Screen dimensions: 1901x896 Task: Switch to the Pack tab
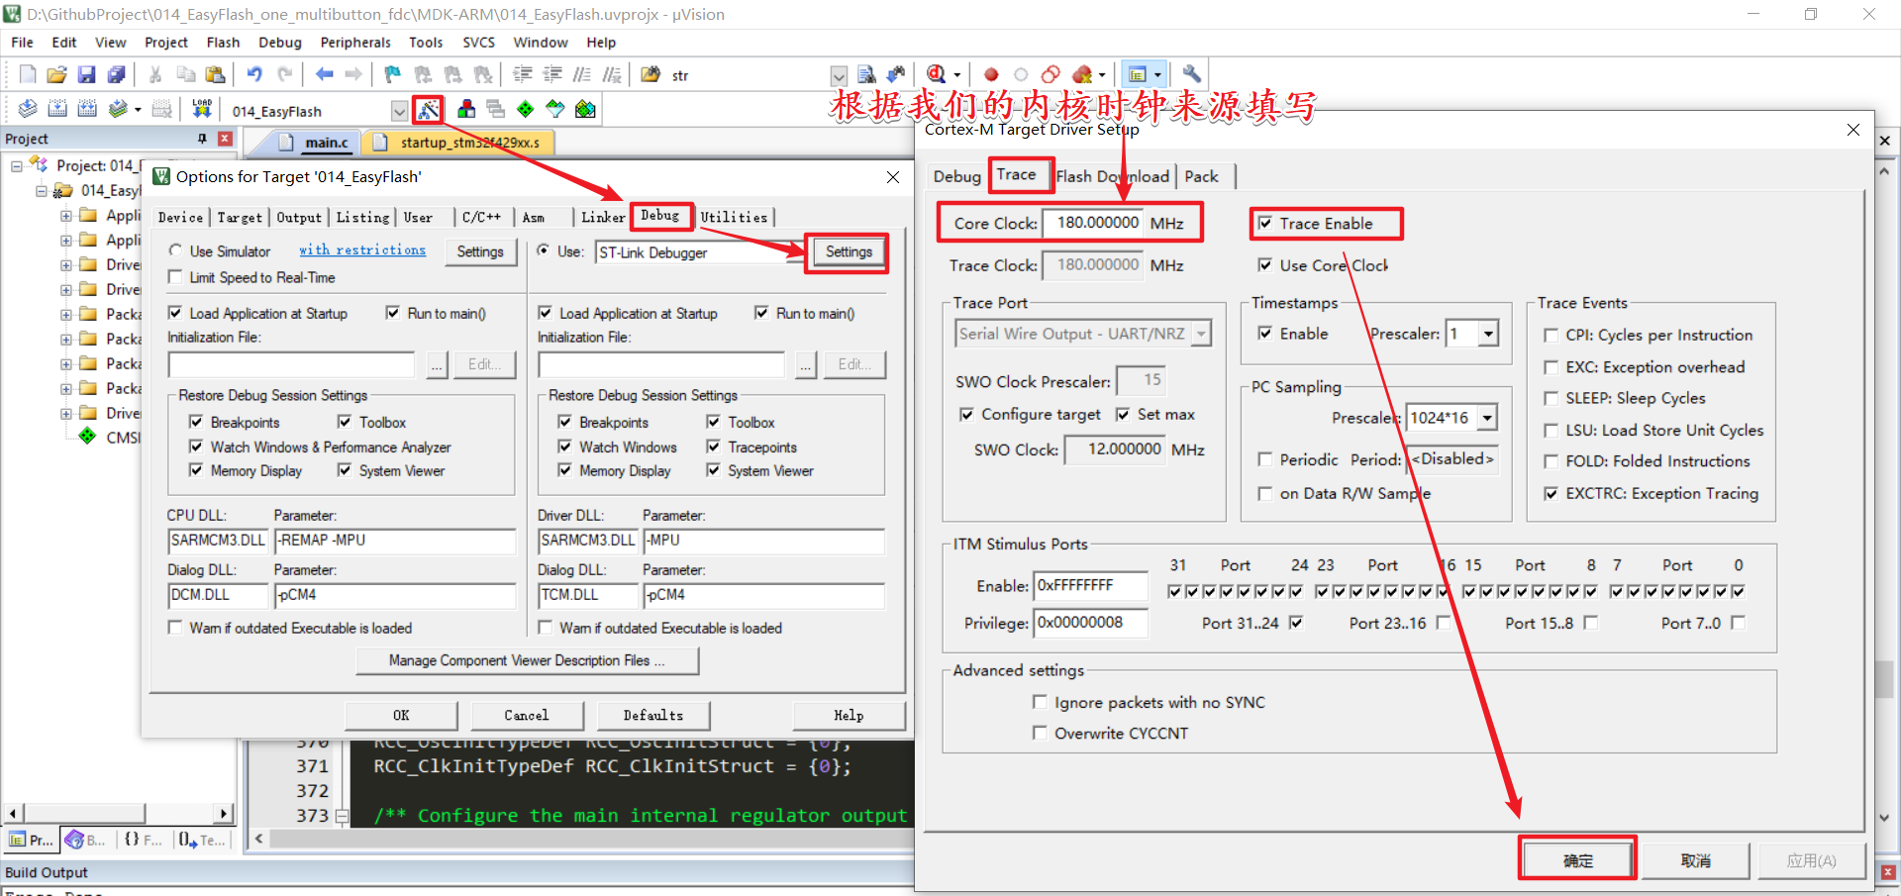click(x=1201, y=176)
